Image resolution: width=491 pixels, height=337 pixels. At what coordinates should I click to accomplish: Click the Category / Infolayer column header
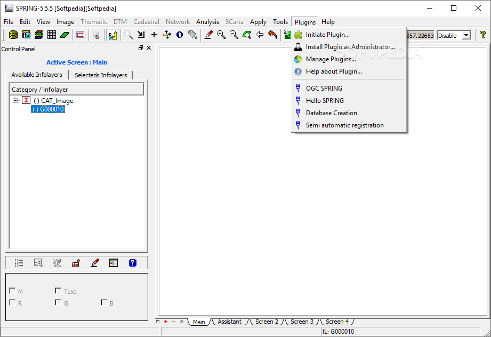tap(76, 89)
